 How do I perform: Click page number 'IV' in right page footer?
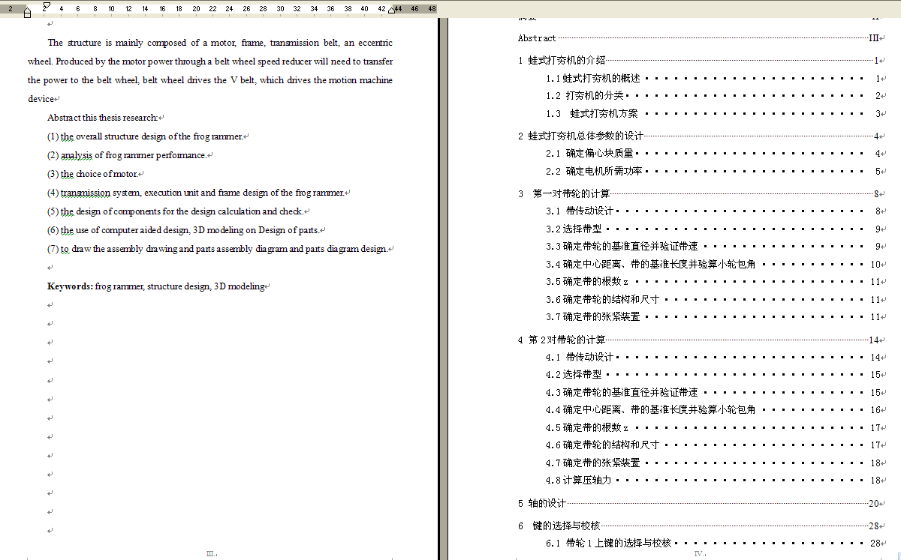point(698,554)
